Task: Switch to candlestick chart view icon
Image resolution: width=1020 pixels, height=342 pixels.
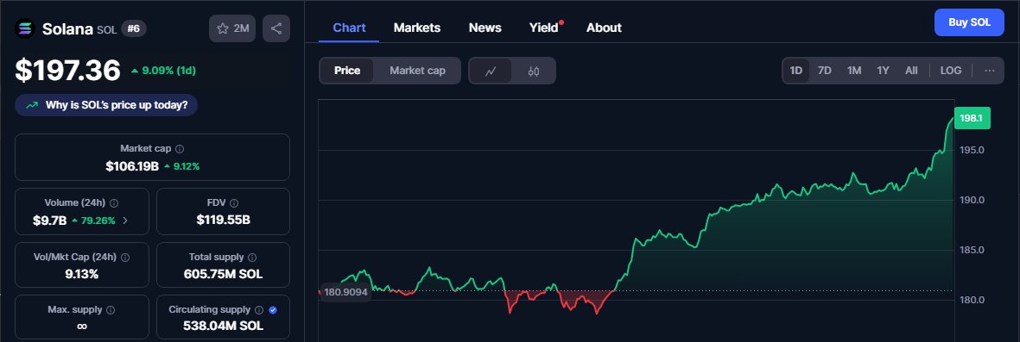Action: tap(534, 71)
